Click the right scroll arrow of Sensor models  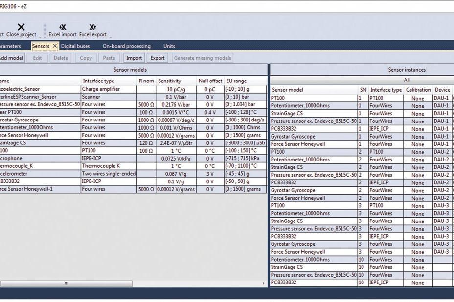tap(264, 283)
